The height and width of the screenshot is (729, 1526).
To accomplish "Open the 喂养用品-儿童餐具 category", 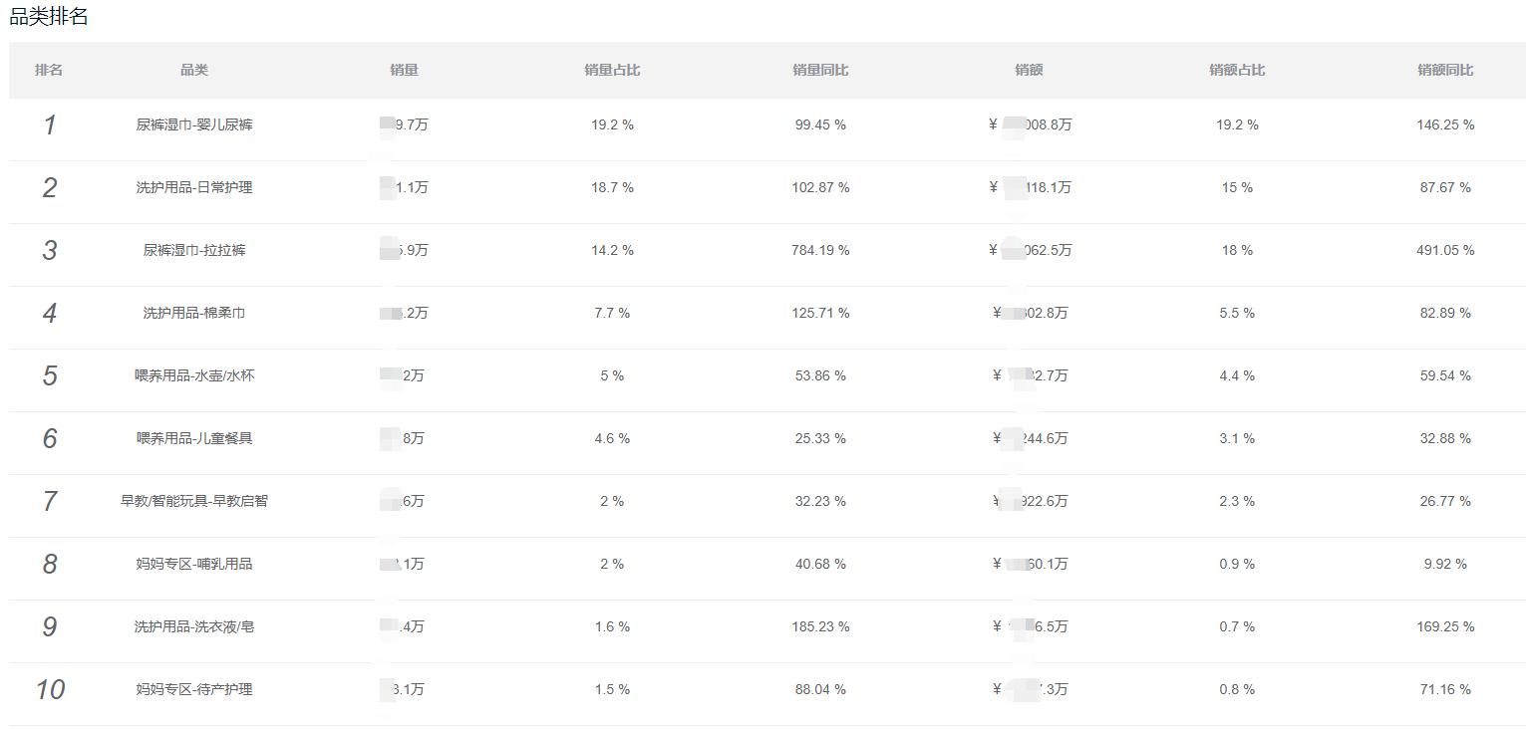I will pyautogui.click(x=194, y=438).
